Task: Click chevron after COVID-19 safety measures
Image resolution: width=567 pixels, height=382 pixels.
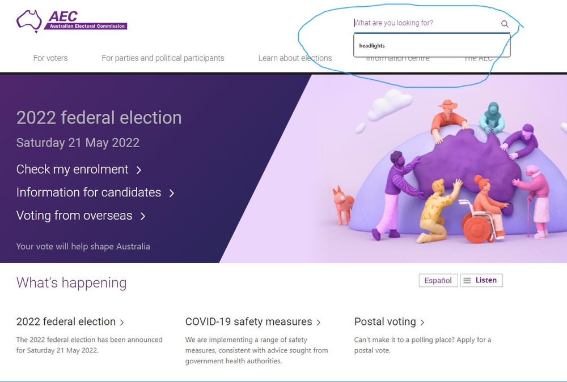Action: (319, 323)
